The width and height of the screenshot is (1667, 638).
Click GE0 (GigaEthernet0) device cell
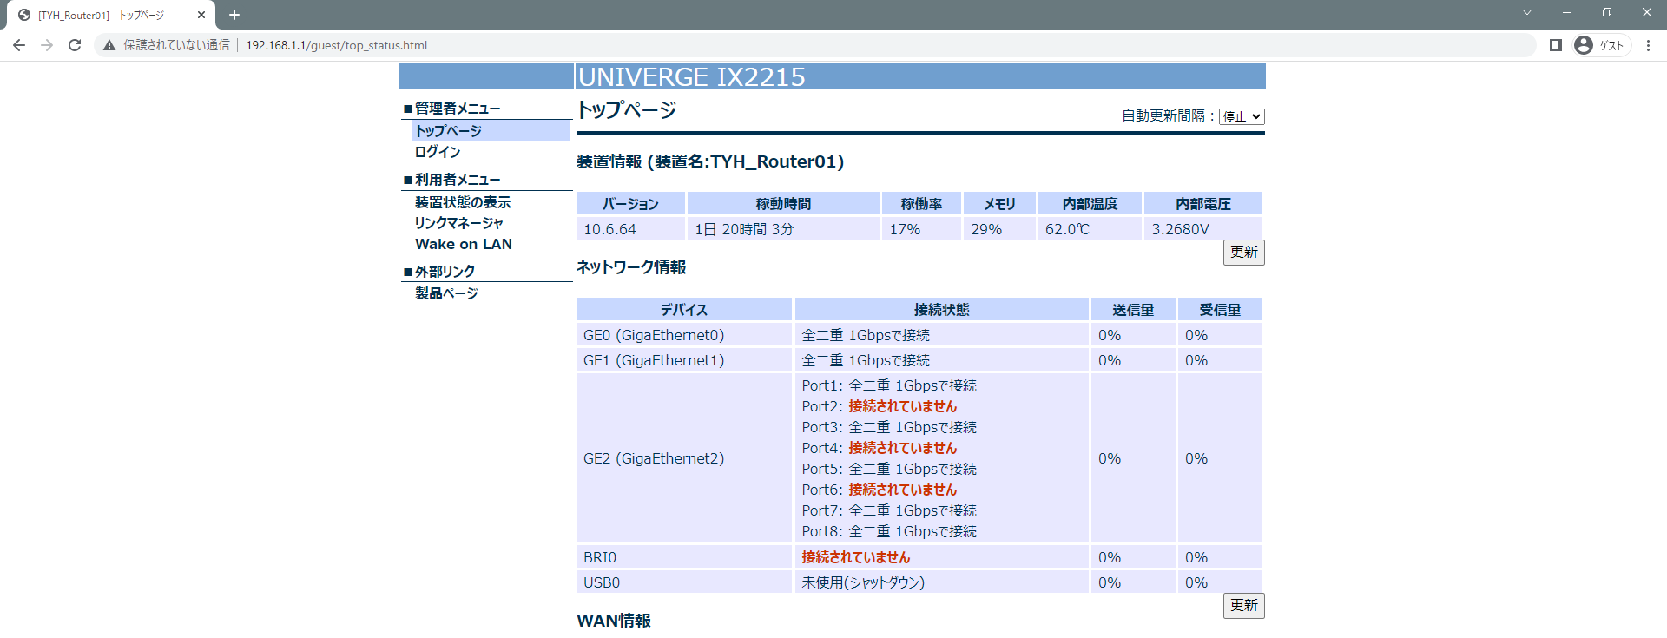coord(684,335)
